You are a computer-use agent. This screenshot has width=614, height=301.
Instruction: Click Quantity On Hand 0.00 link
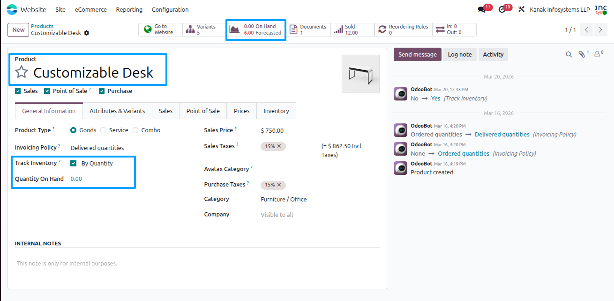(76, 179)
